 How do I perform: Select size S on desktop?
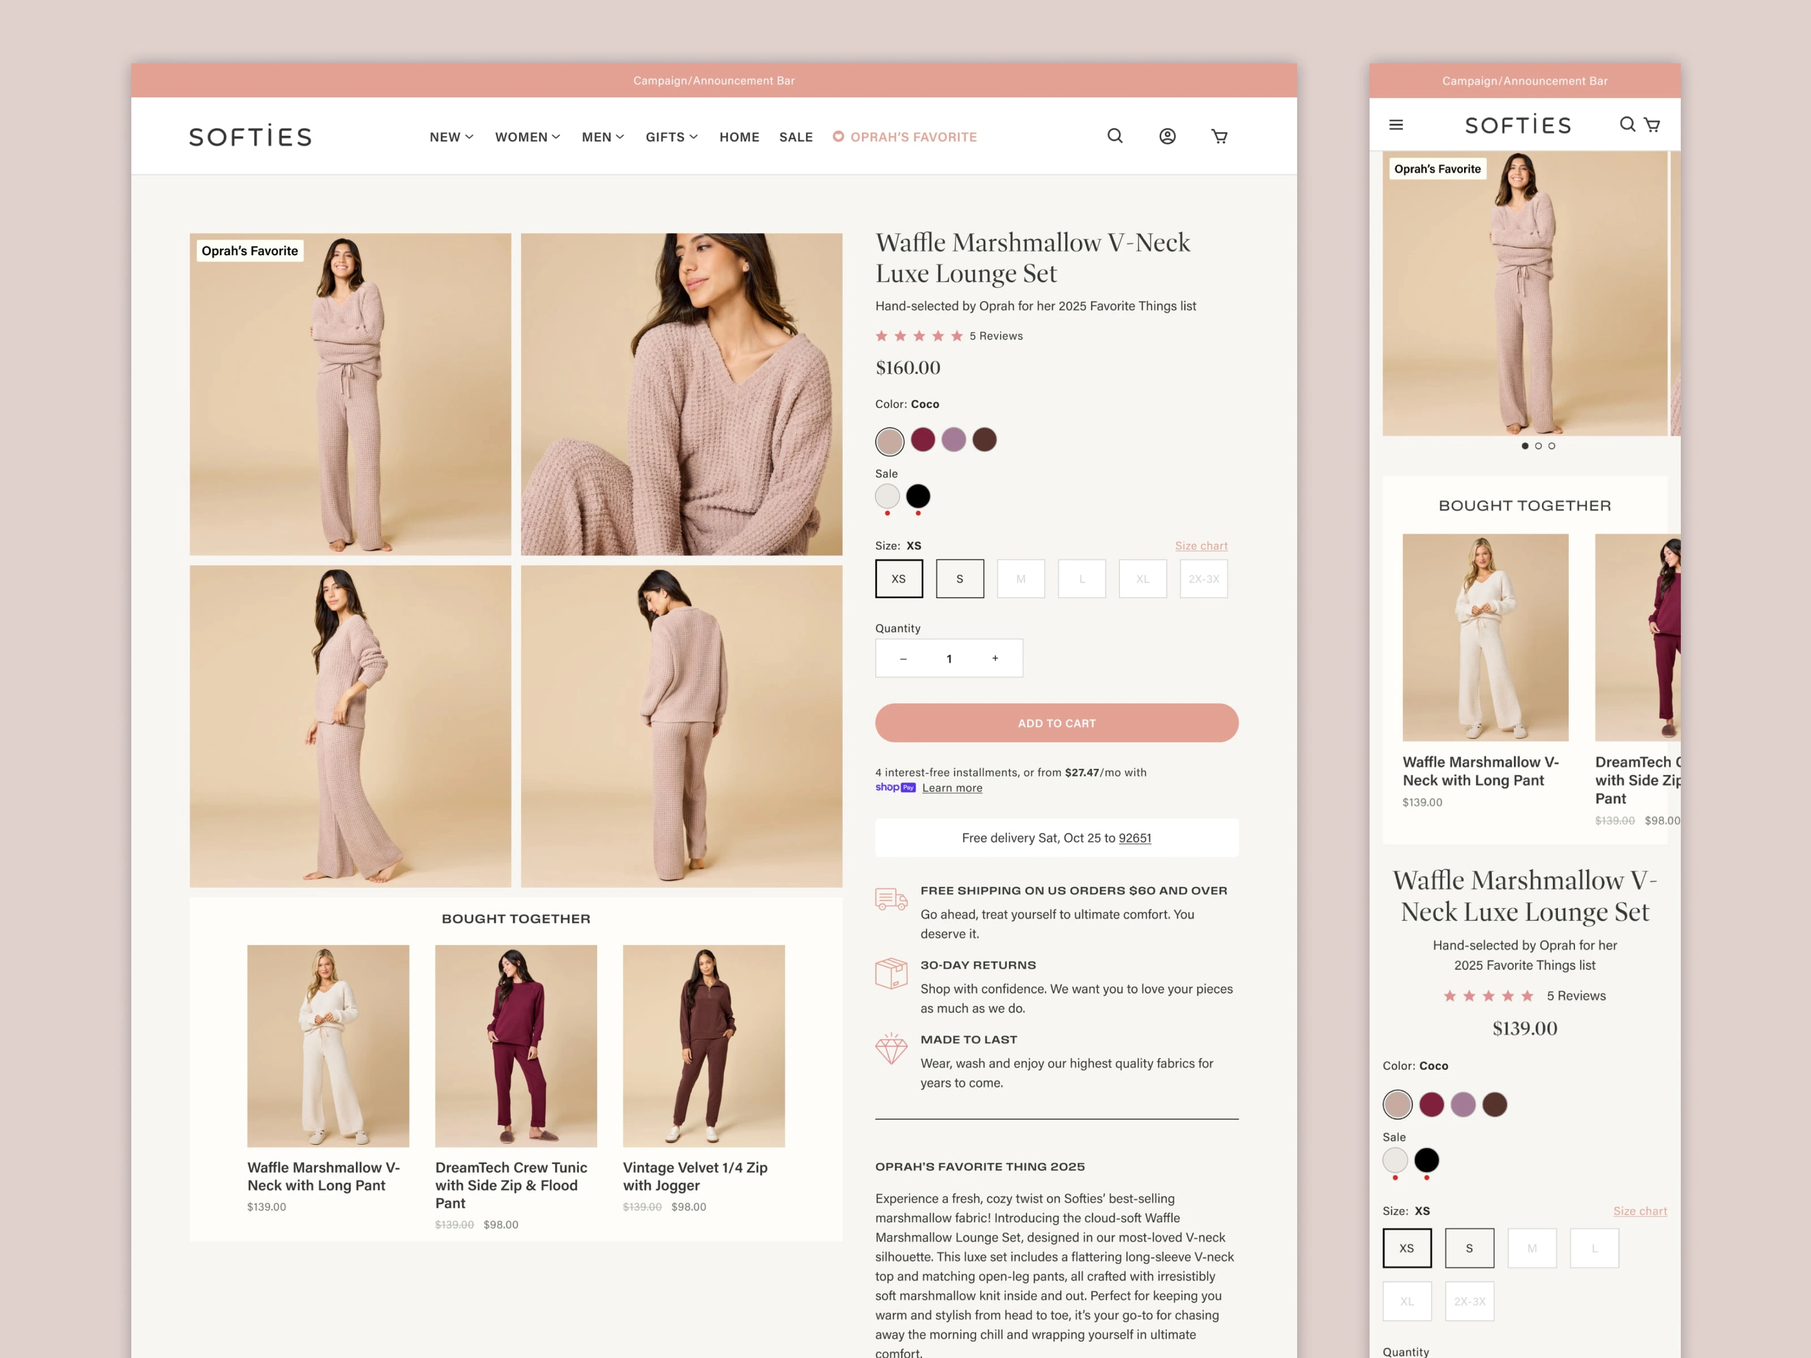point(959,579)
